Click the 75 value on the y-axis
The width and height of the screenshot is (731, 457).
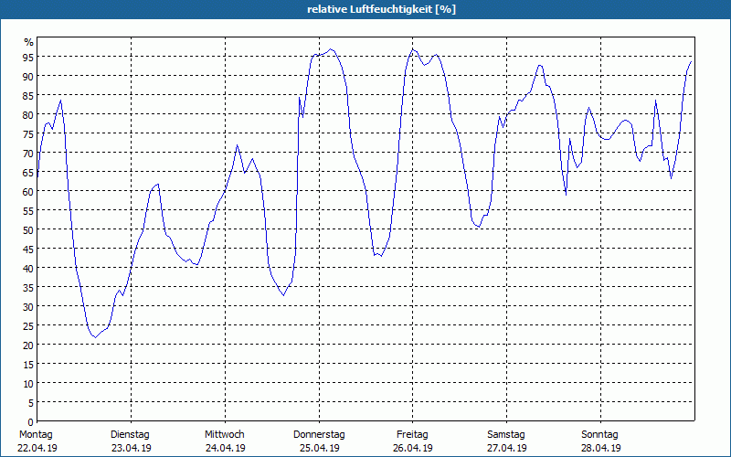[28, 133]
